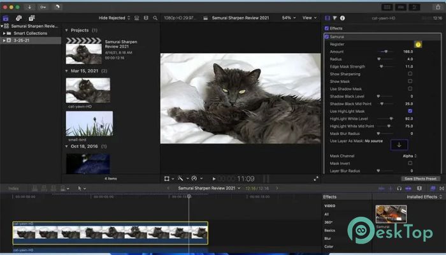
Task: Toggle filmstrip and list view
Action: (146, 18)
